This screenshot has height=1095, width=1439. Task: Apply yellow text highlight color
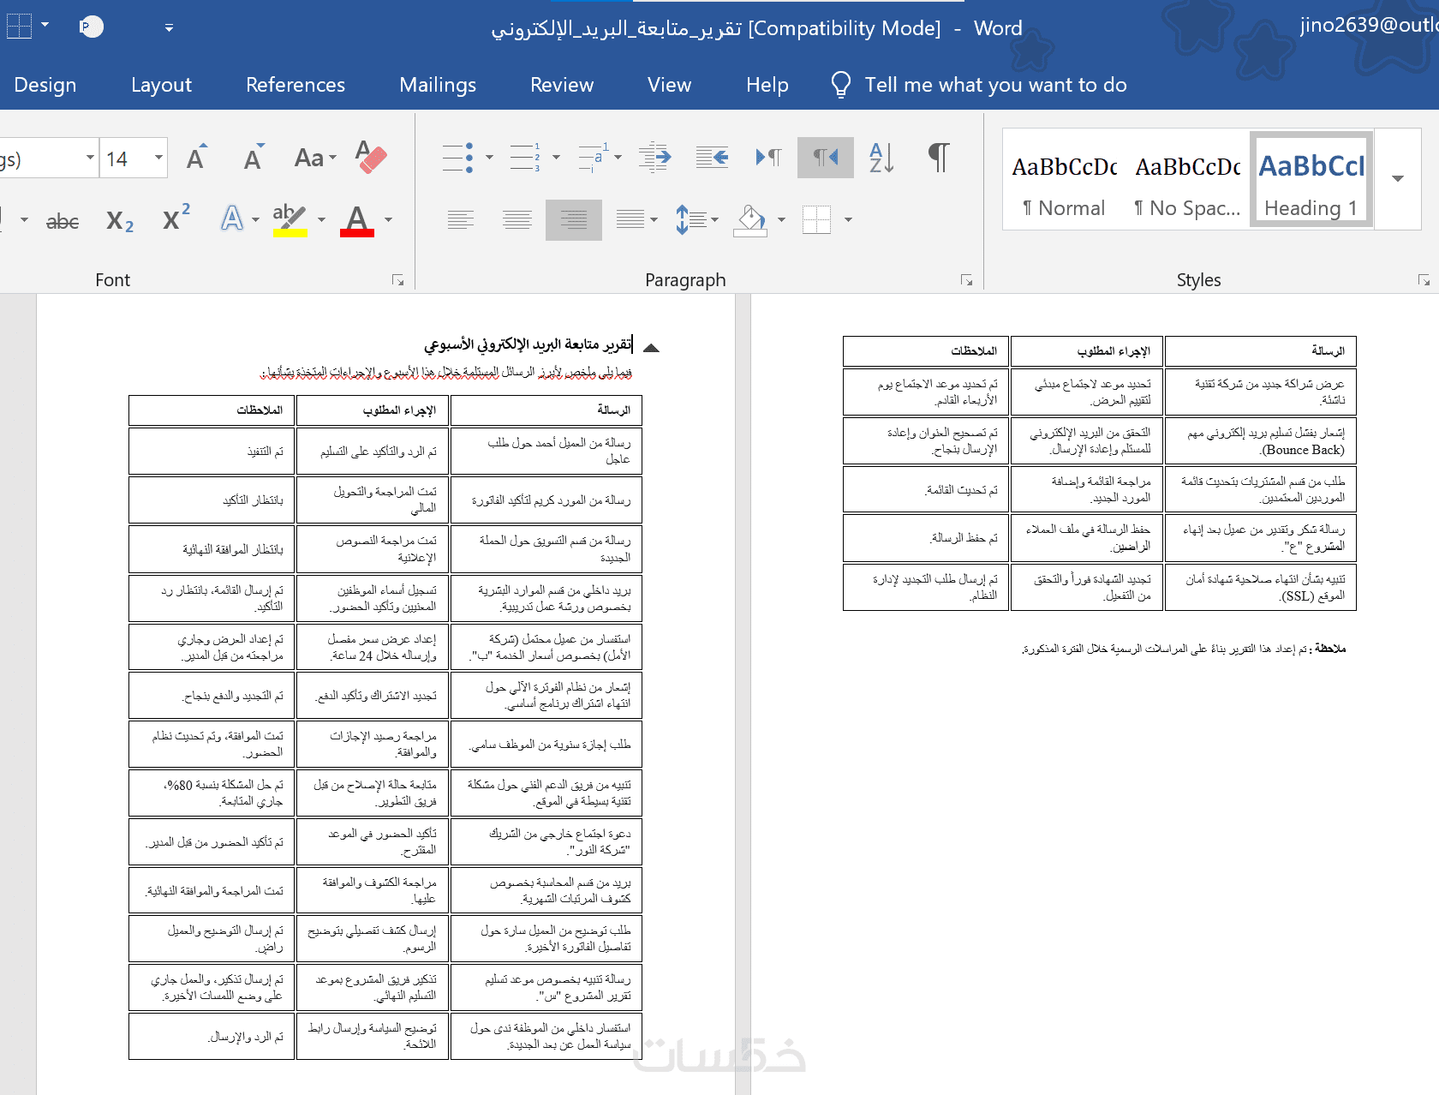290,219
